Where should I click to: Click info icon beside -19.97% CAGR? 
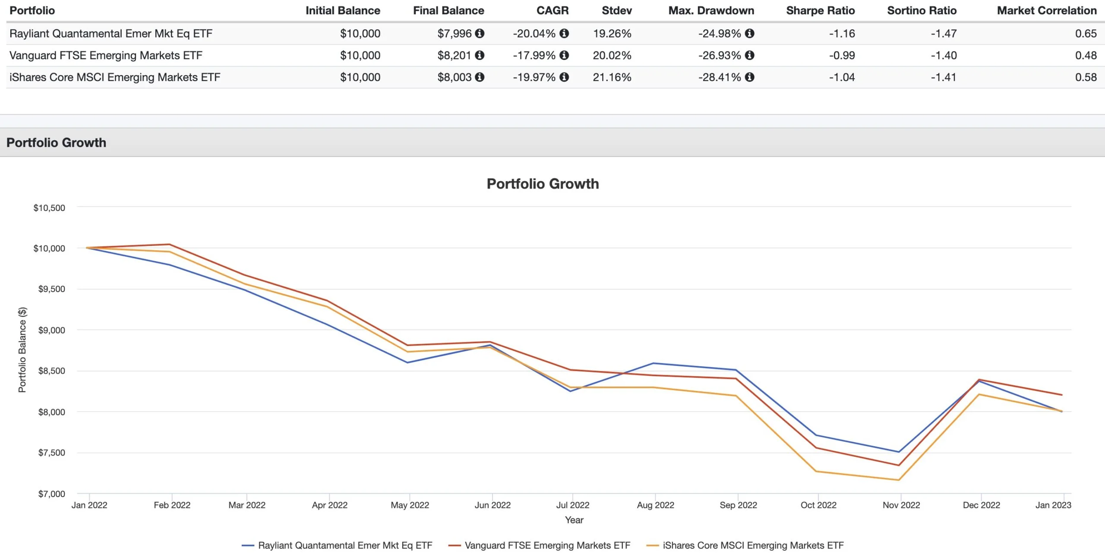pos(564,77)
